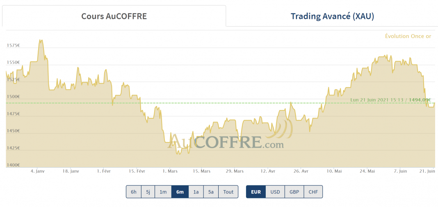Click the 1494.09€ current price label

click(420, 100)
